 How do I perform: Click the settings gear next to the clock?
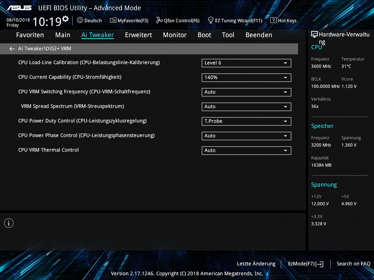[65, 19]
